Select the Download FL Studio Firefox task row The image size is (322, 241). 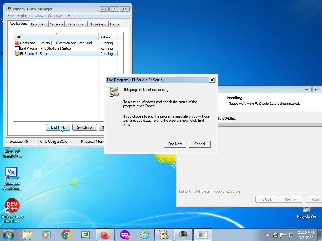[x=65, y=43]
